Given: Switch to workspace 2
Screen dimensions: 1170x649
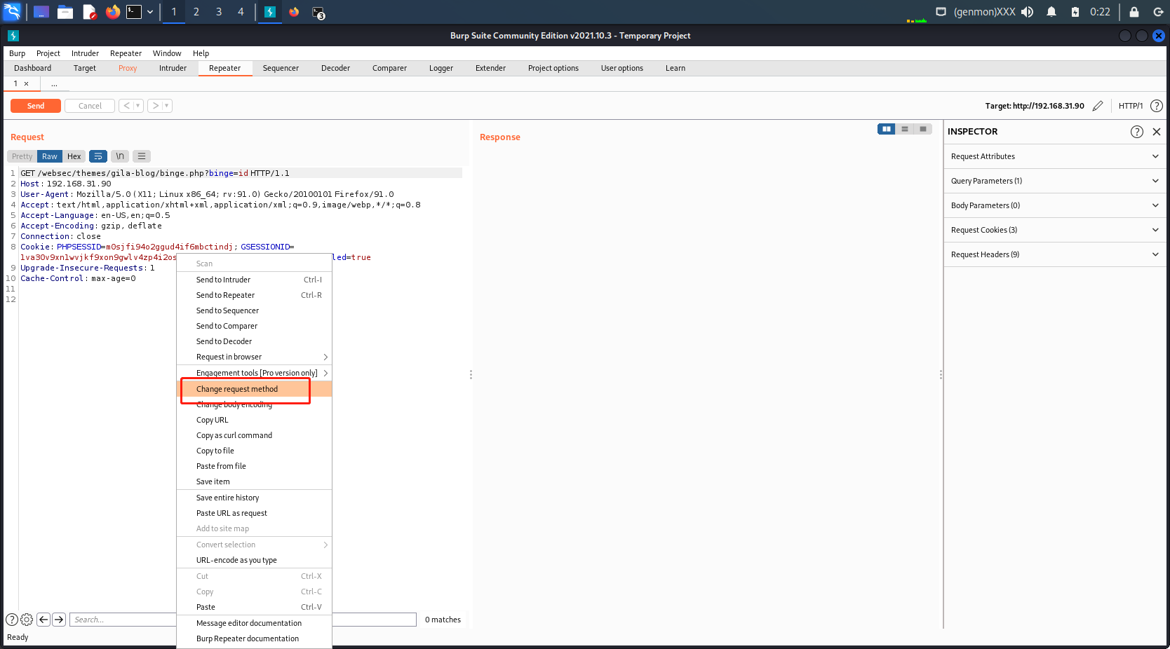Looking at the screenshot, I should click(x=196, y=12).
